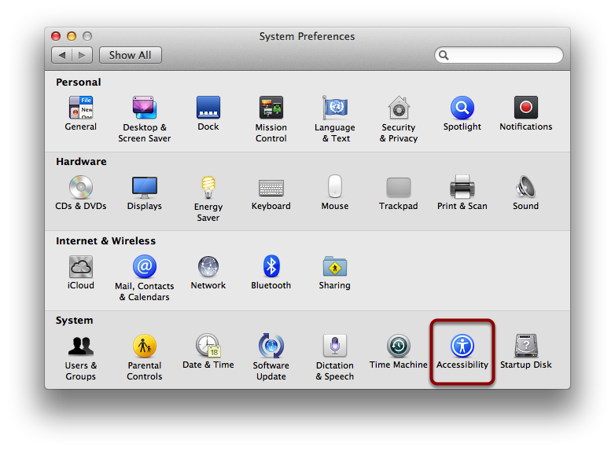
Task: Go back with the left arrow button
Action: 62,55
